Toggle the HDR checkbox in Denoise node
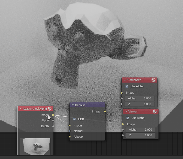This screenshot has height=159, width=183. (x=74, y=119)
